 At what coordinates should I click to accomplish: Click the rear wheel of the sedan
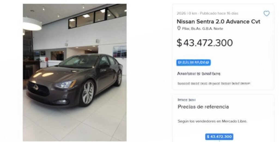(119, 78)
